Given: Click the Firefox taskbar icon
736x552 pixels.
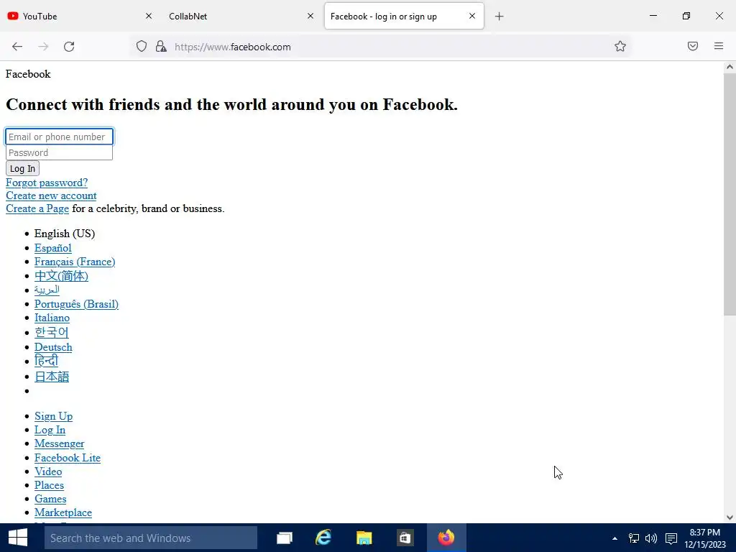Looking at the screenshot, I should [446, 538].
